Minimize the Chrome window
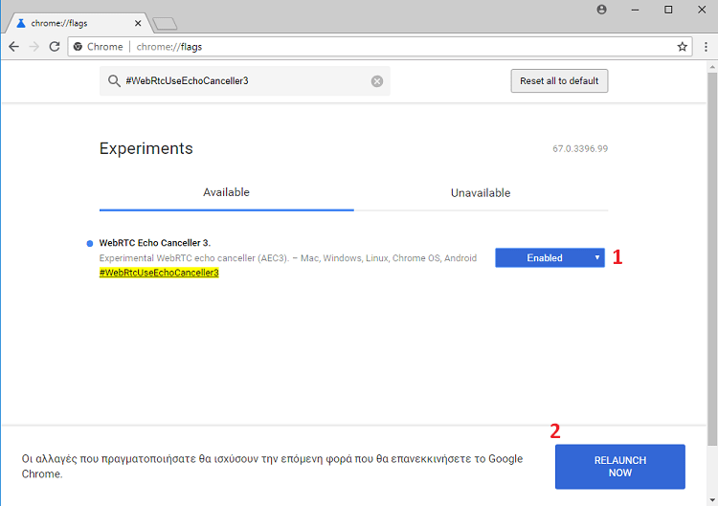The height and width of the screenshot is (506, 718). click(x=635, y=10)
